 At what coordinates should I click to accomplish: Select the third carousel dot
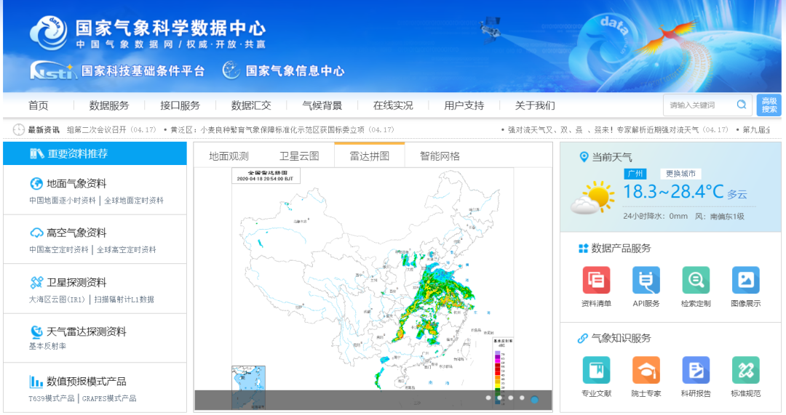tap(511, 398)
